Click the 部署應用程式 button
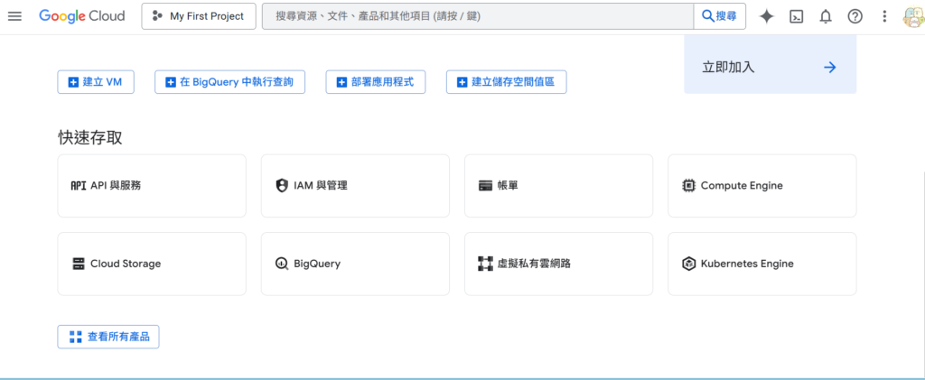 pyautogui.click(x=375, y=82)
